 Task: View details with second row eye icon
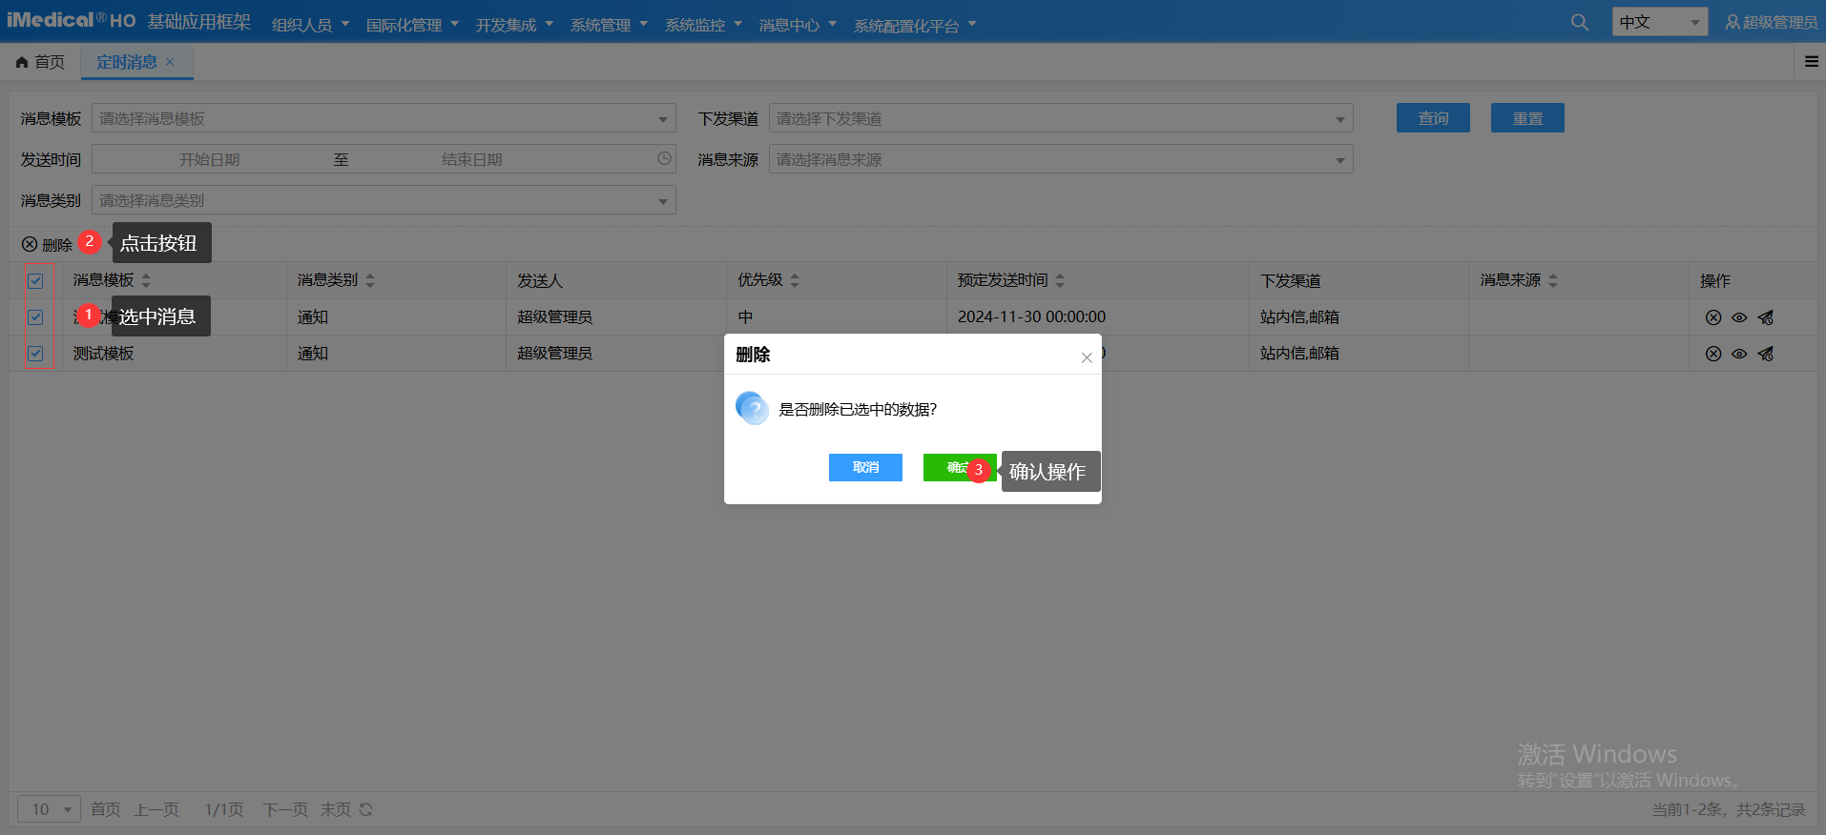point(1739,354)
